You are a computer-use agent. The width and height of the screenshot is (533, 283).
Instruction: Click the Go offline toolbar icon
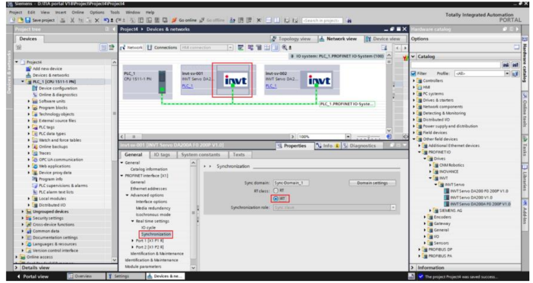[x=201, y=20]
